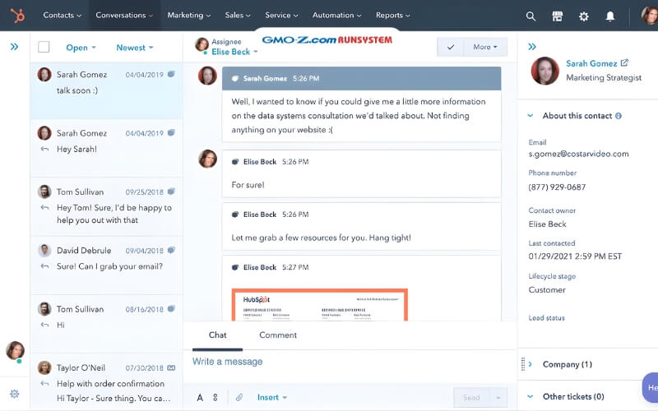Open the Contacts menu
Viewport: 658px width, 411px height.
coord(63,15)
